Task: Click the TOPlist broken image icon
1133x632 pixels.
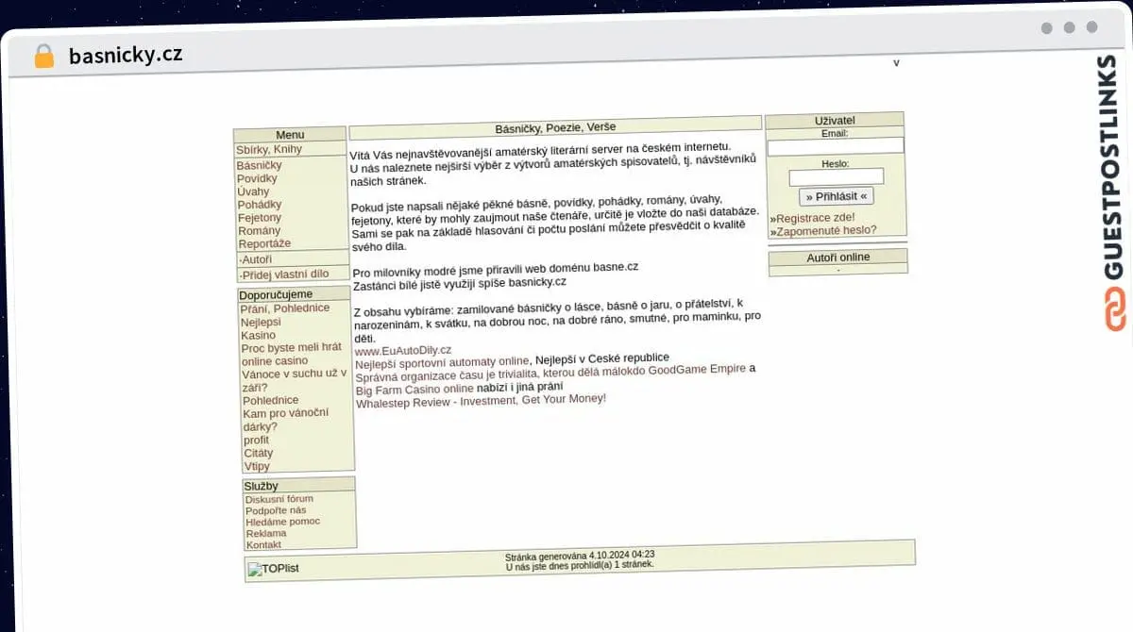Action: pyautogui.click(x=274, y=569)
